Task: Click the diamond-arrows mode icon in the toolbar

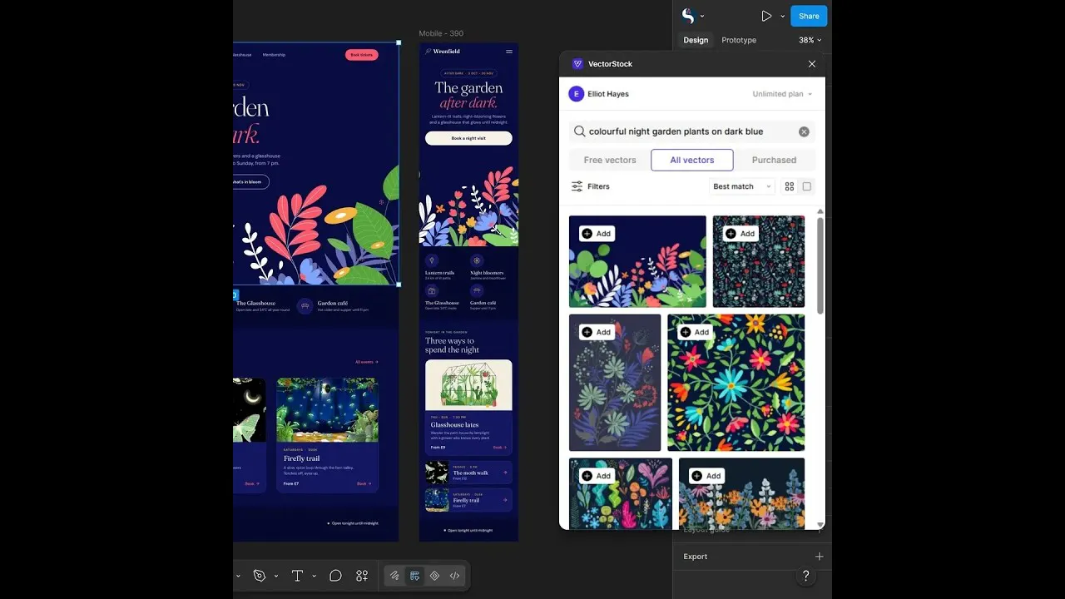Action: coord(434,576)
